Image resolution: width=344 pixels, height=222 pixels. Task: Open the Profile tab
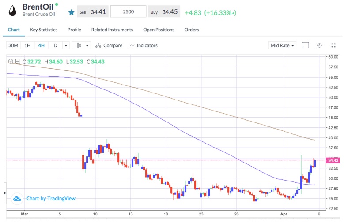pyautogui.click(x=74, y=30)
